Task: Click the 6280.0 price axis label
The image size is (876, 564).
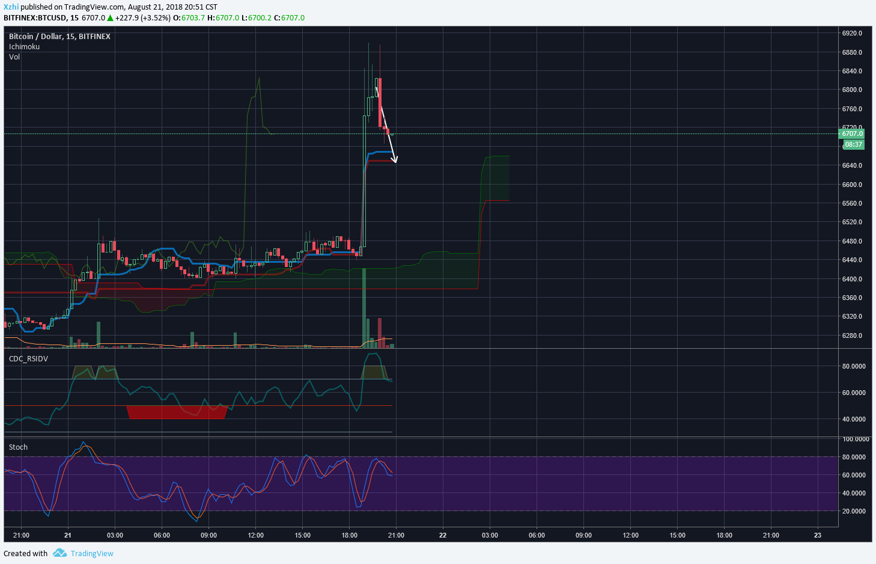Action: coord(852,336)
